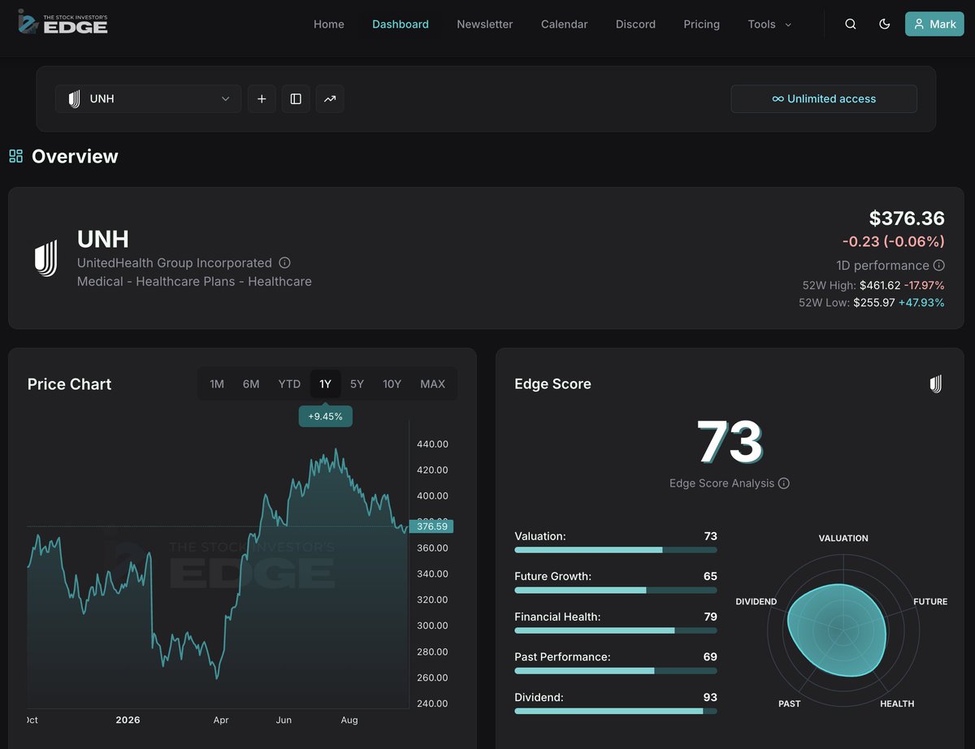Click the +9.45% performance badge
Viewport: 975px width, 749px height.
326,416
